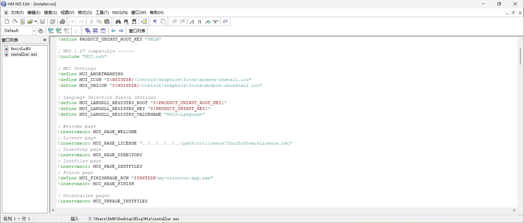The height and width of the screenshot is (223, 524).
Task: Find next occurrence
Action: click(x=126, y=21)
